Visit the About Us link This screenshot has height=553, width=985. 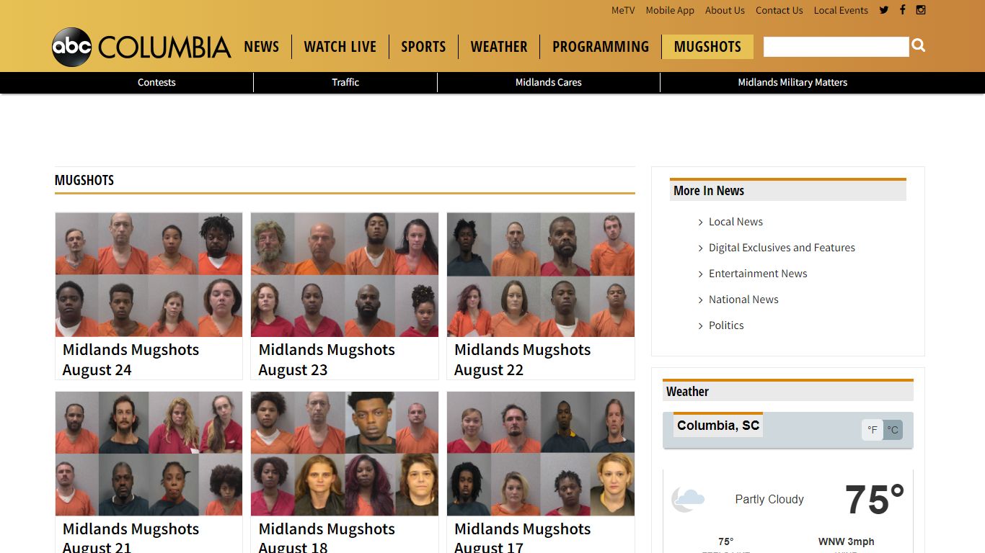[725, 10]
